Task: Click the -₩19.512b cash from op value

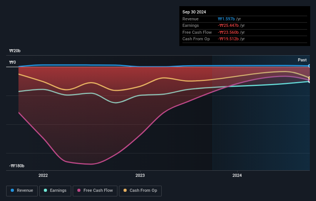Action: pyautogui.click(x=228, y=39)
